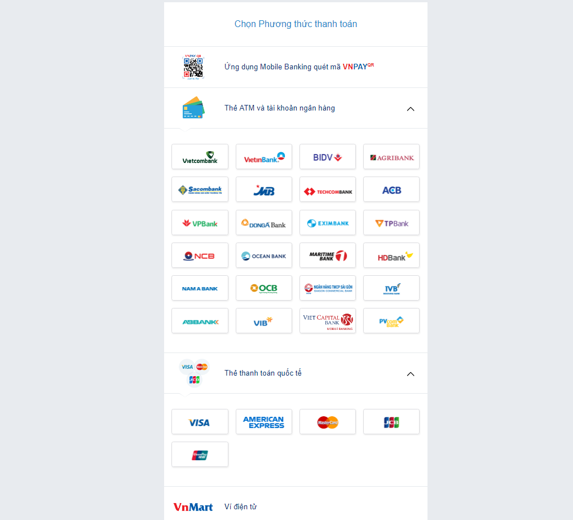Viewport: 573px width, 520px height.
Task: Choose the VietinBank payment option
Action: [x=264, y=157]
